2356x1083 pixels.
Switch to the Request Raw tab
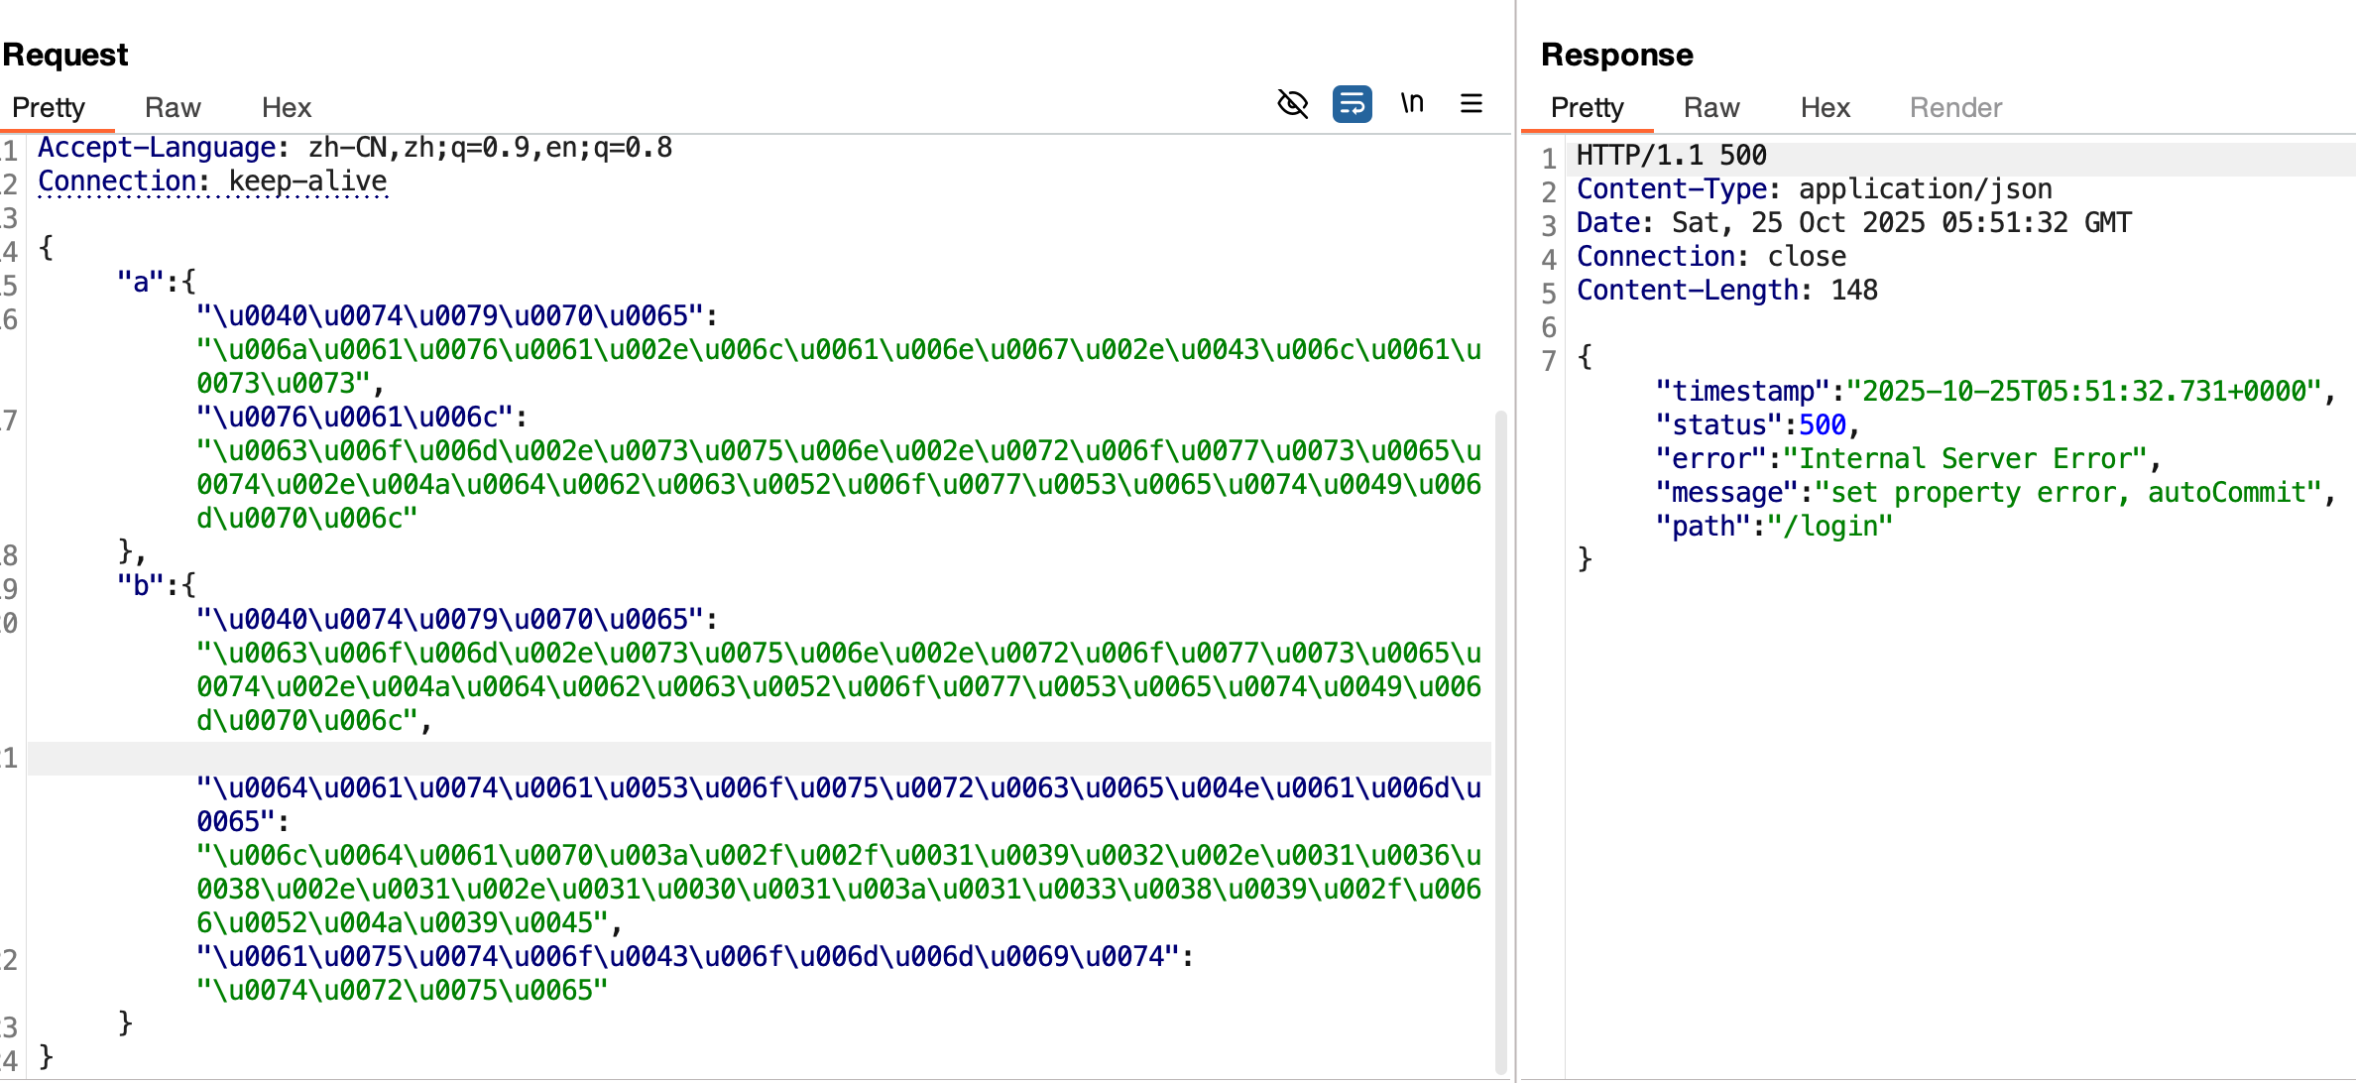tap(173, 107)
